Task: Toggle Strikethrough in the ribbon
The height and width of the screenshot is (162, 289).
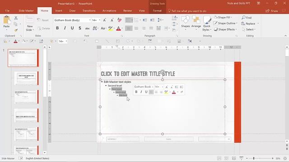Action: 87,28
